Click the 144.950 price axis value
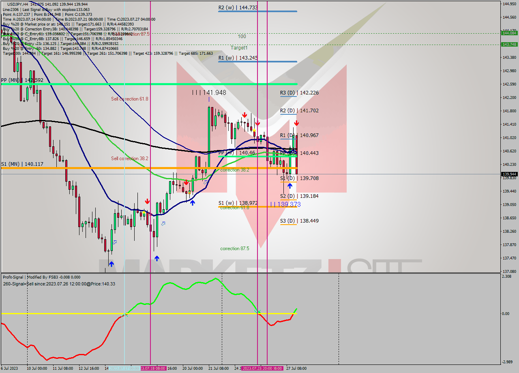519x373 pixels. [x=509, y=4]
